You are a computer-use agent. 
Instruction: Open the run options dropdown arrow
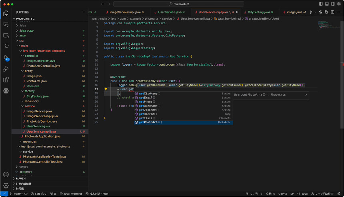tap(315, 12)
